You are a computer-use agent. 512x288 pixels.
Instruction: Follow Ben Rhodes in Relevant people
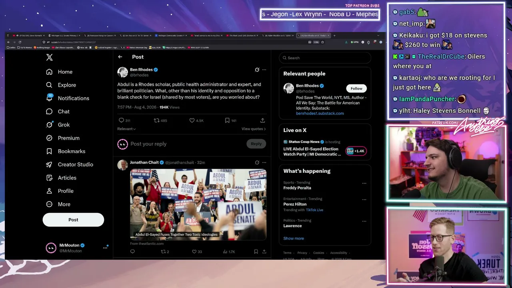tap(356, 88)
